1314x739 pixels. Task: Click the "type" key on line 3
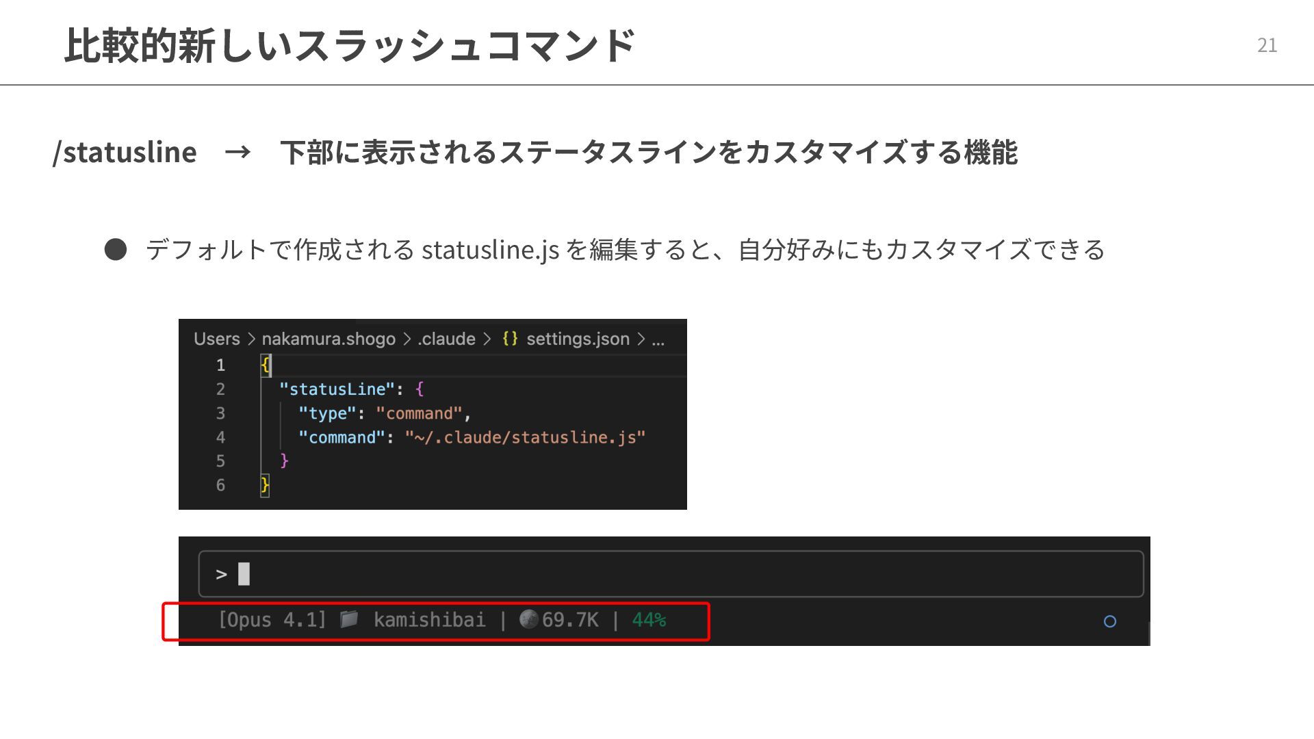[x=327, y=413]
